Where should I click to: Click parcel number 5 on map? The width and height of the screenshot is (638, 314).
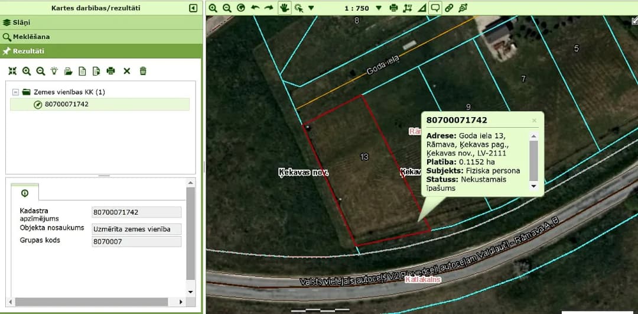pos(576,48)
